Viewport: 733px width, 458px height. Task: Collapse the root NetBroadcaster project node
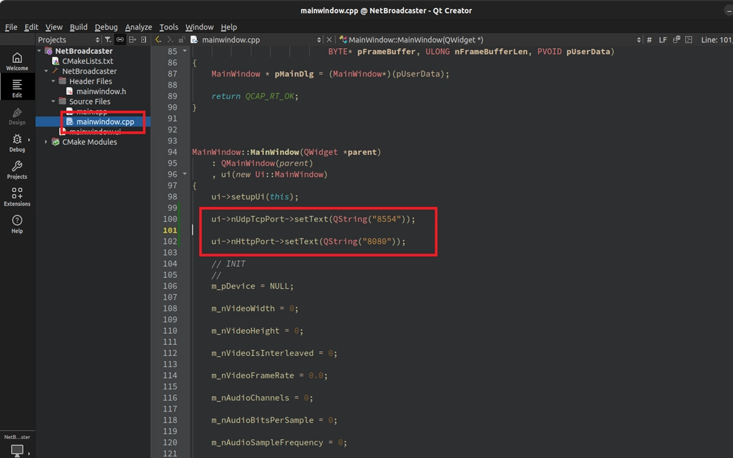pos(40,51)
